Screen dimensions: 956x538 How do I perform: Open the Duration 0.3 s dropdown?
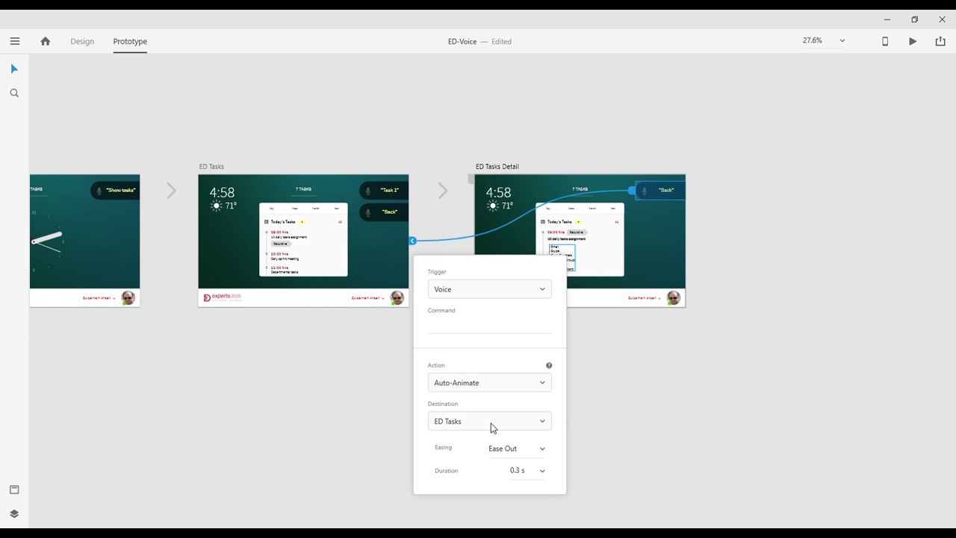(527, 471)
